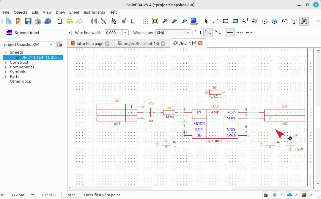Redo the undone action

pyautogui.click(x=79, y=21)
